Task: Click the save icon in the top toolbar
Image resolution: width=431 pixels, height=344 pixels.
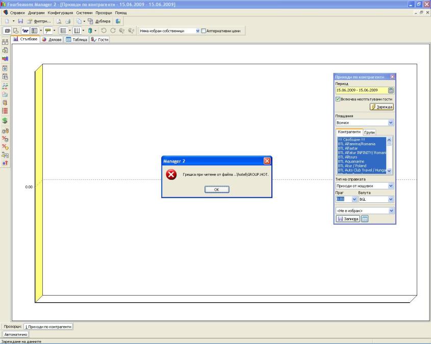Action: [x=21, y=21]
